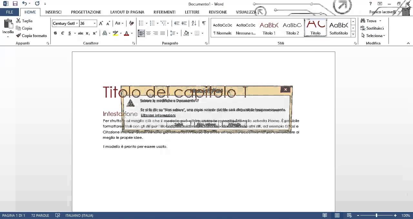This screenshot has width=413, height=219.
Task: Switch to Read Mode view in status bar
Action: pyautogui.click(x=325, y=215)
